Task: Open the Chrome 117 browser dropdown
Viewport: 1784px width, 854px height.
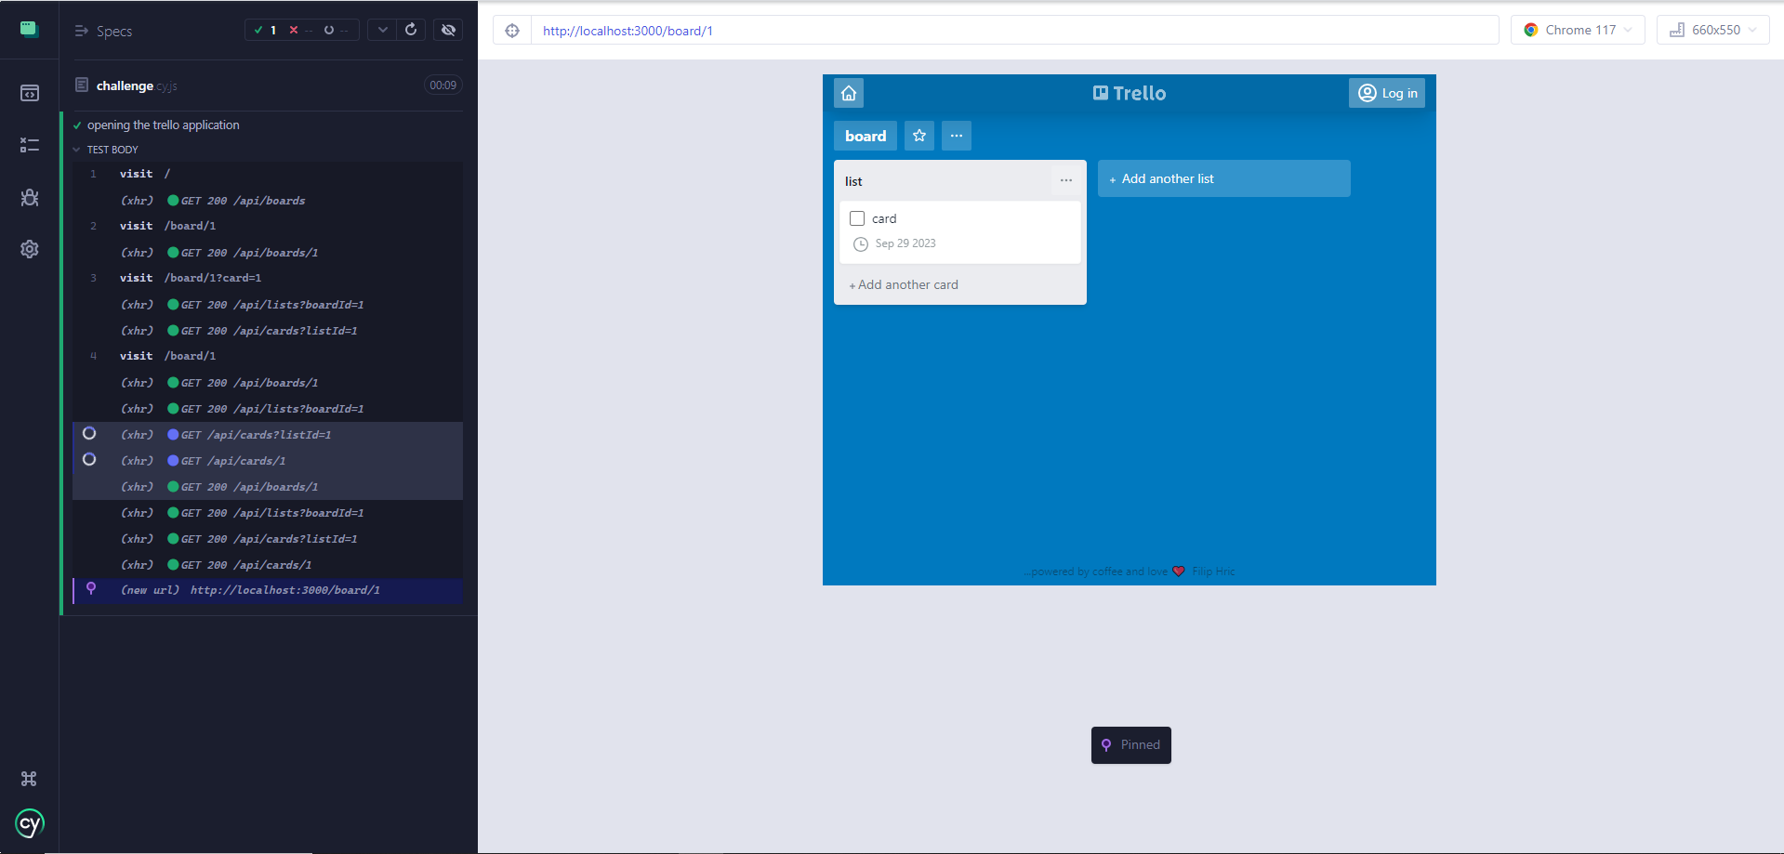Action: click(x=1578, y=30)
